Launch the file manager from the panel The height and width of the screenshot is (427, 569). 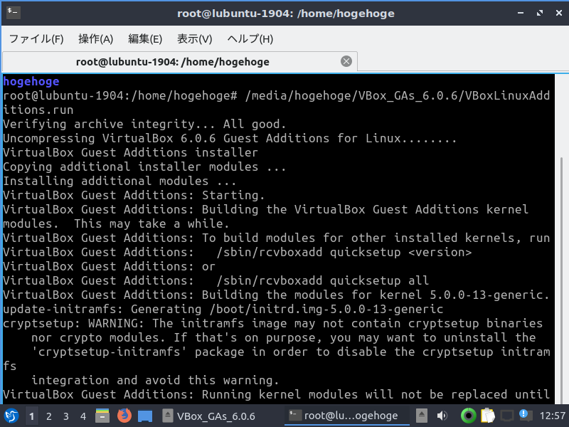coord(102,416)
